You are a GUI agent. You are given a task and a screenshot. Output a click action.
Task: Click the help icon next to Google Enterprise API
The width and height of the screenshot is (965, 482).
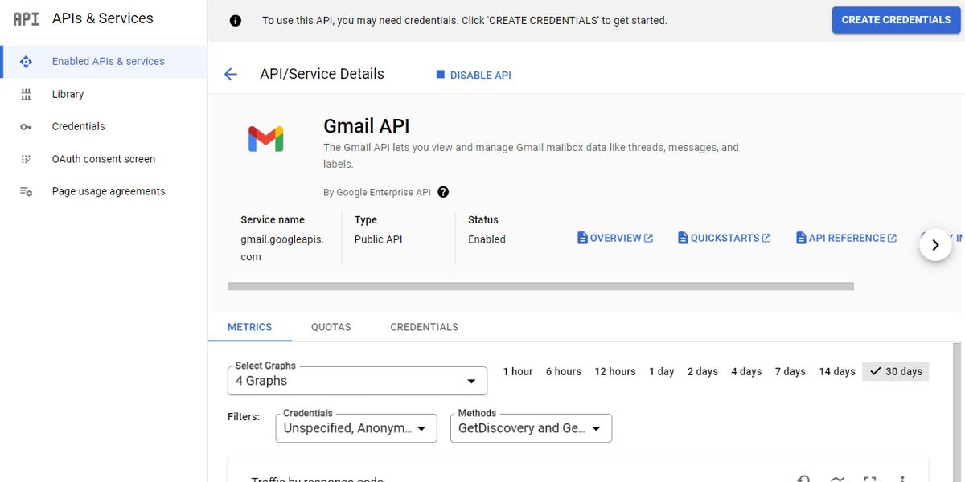point(443,192)
